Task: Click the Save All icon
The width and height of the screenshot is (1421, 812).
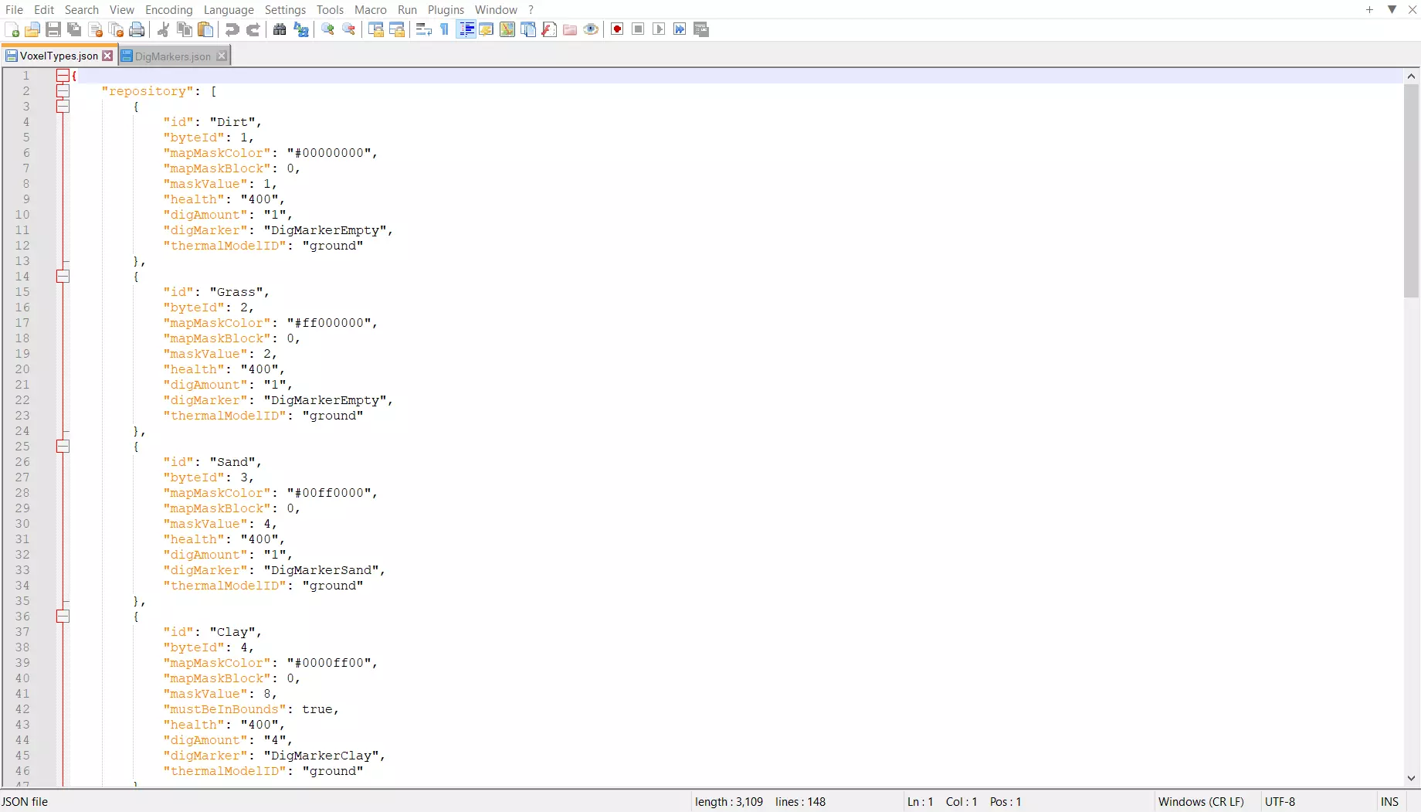Action: click(x=74, y=29)
